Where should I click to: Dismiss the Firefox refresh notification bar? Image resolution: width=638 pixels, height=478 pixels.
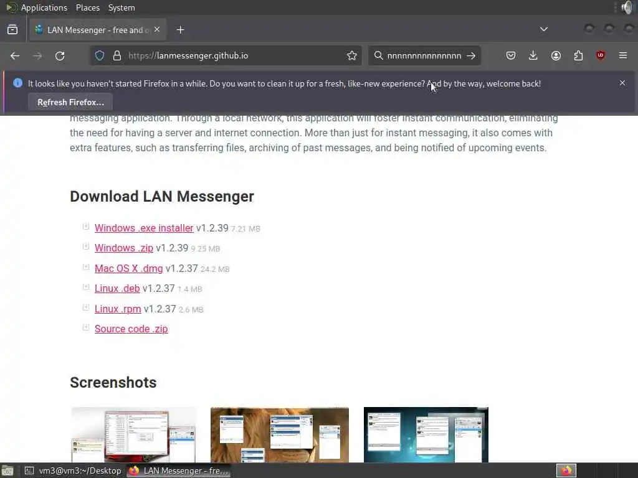[622, 83]
